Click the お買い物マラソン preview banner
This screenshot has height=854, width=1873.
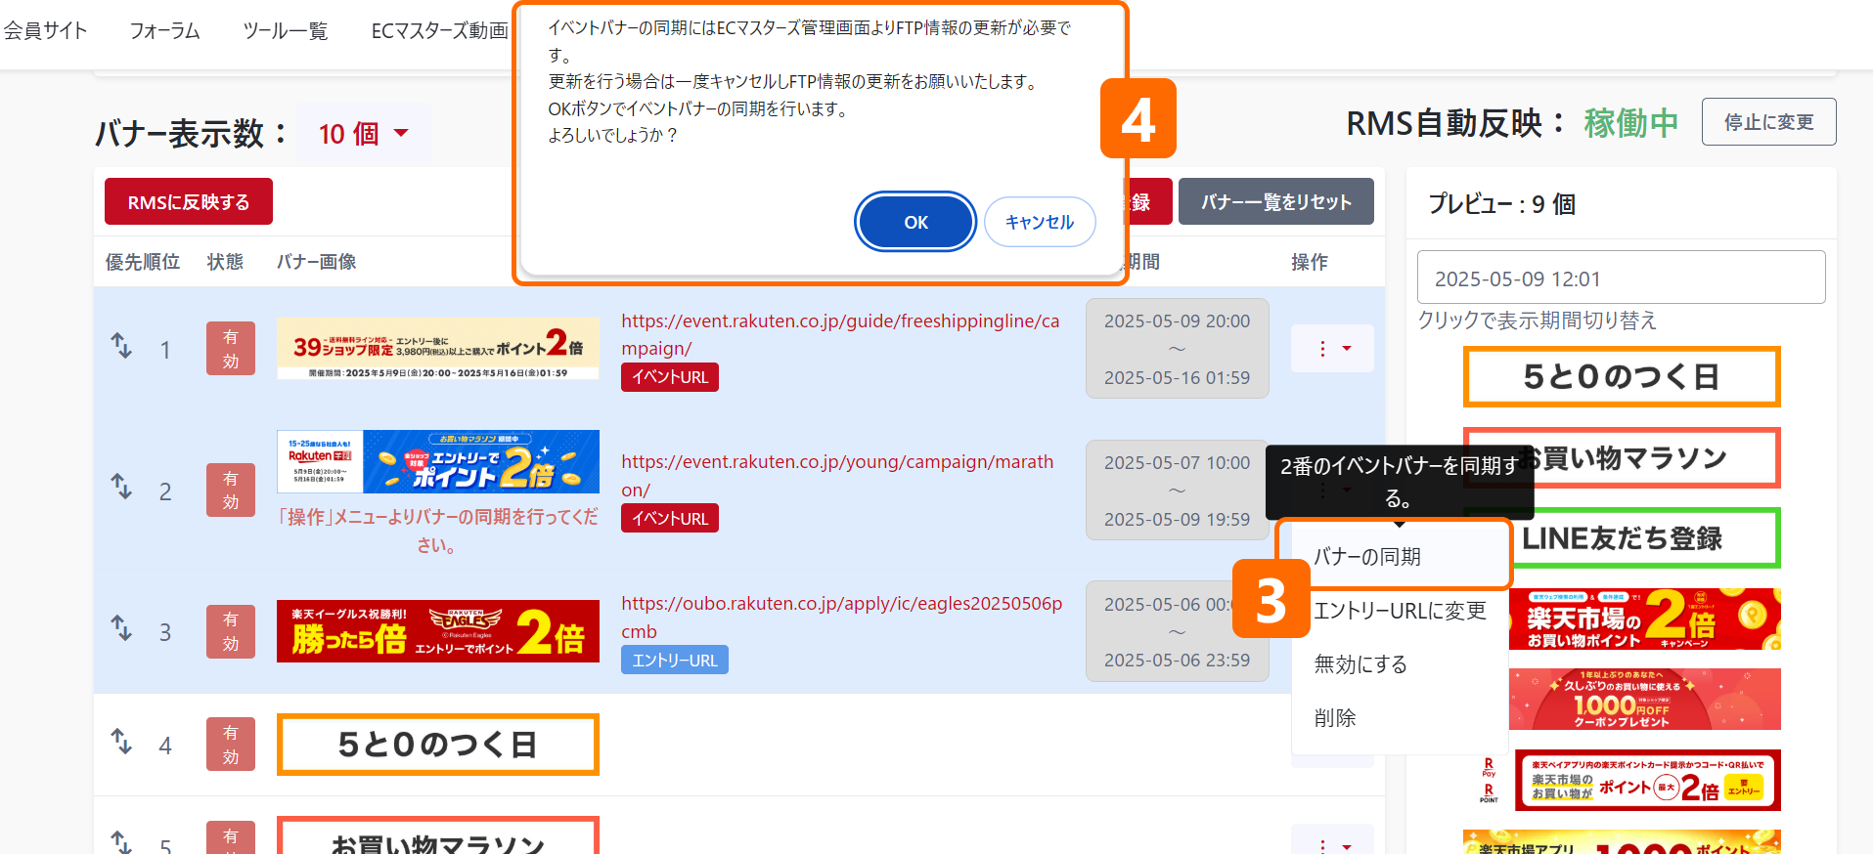(1622, 457)
